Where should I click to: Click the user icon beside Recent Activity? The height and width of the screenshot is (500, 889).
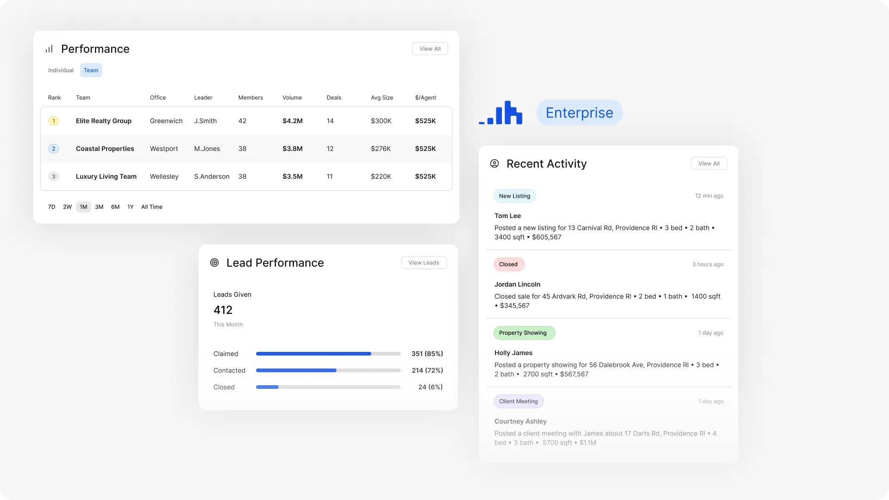pos(494,163)
